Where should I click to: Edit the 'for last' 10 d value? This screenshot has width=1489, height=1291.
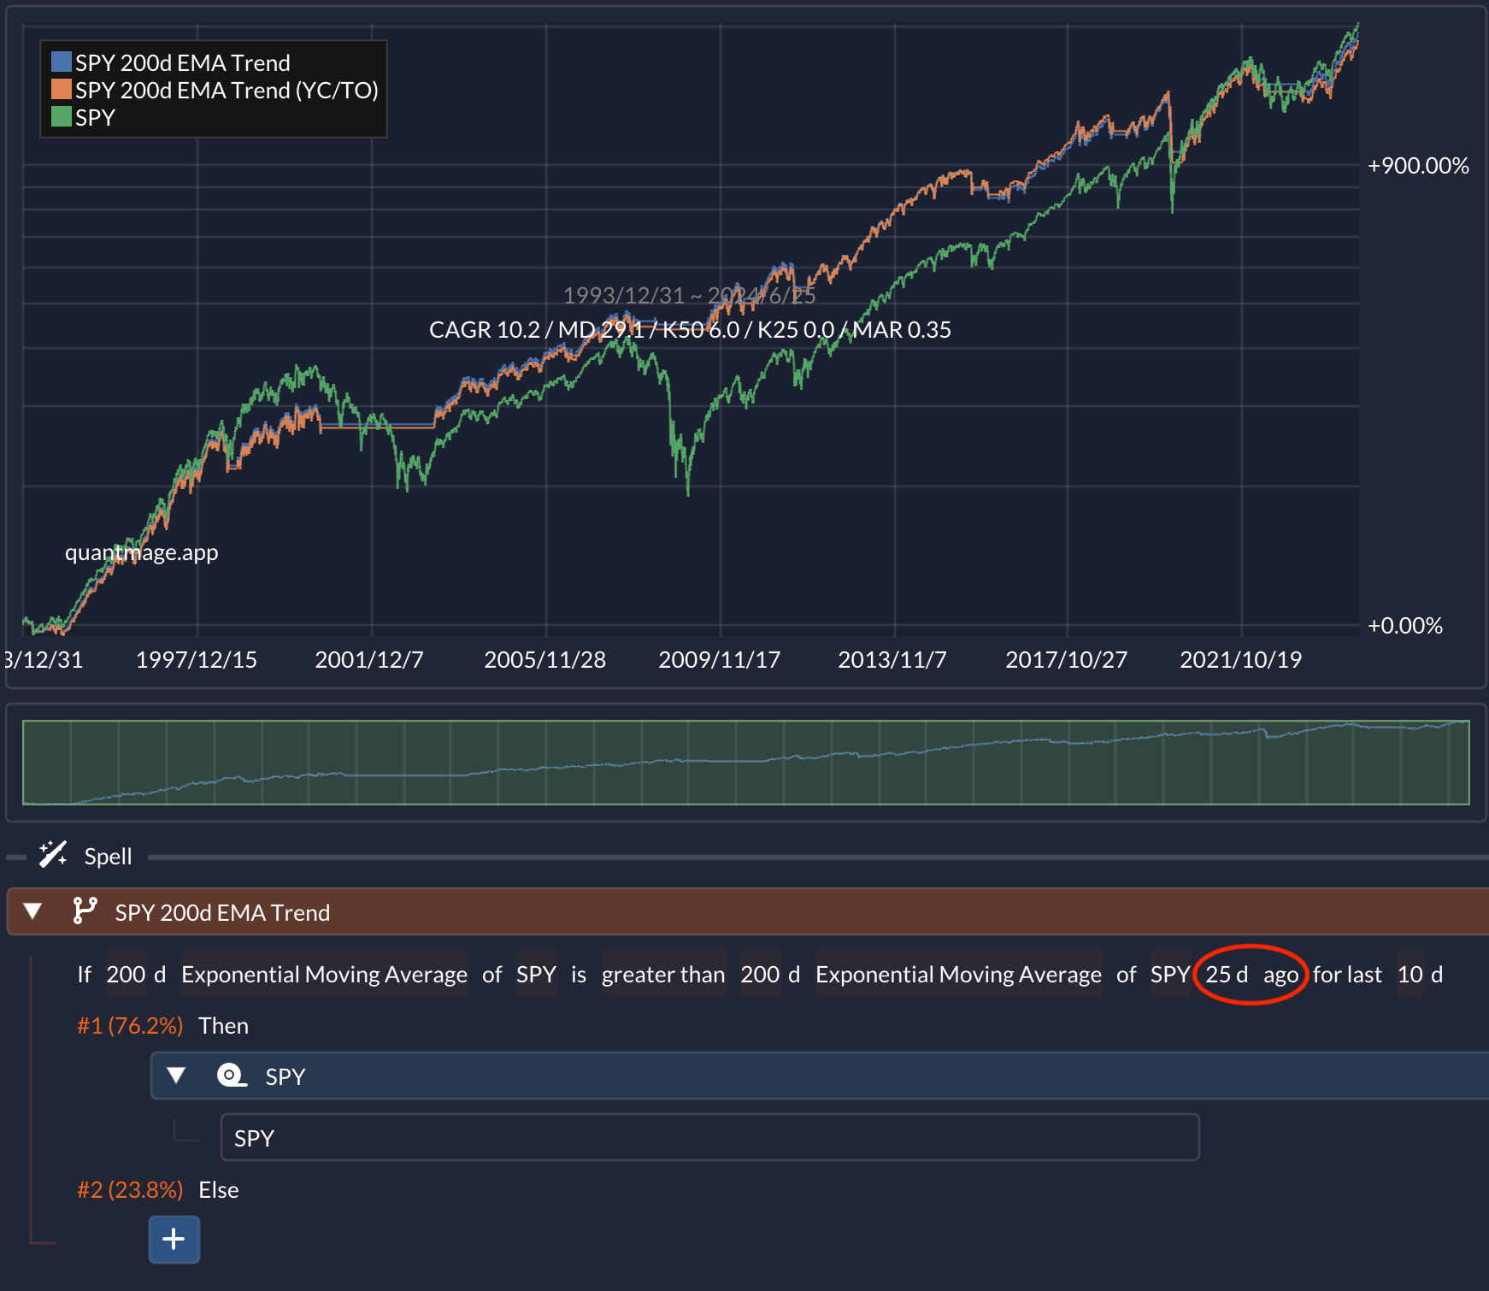pos(1410,975)
